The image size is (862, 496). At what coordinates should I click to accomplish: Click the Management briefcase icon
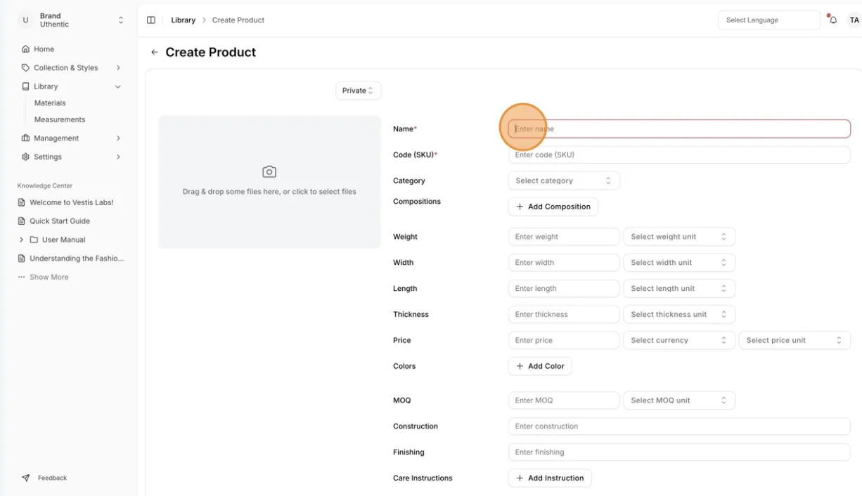pos(26,138)
